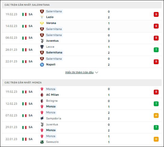Click the orange H badge for Sampdoria match
This screenshot has width=164, height=147.
[x=156, y=115]
